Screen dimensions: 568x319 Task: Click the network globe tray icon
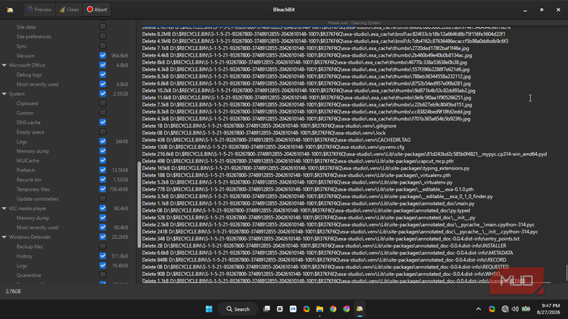click(x=505, y=309)
